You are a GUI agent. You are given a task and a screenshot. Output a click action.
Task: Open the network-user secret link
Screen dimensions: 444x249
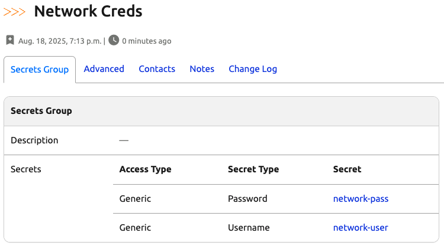point(361,228)
